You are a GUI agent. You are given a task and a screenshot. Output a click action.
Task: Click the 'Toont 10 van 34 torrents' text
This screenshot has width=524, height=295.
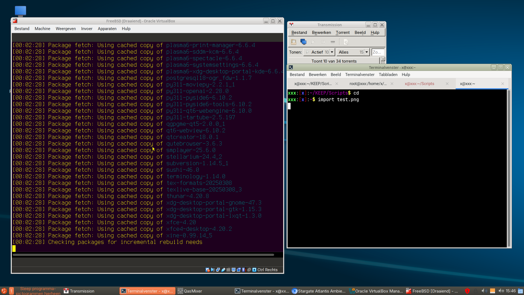[334, 61]
